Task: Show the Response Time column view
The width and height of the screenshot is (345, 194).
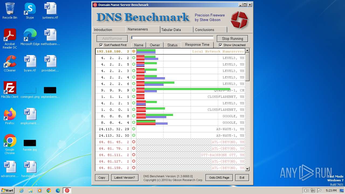Action: (197, 45)
